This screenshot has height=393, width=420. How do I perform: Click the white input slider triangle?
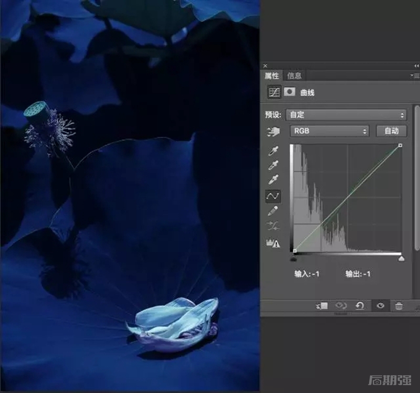click(x=401, y=258)
